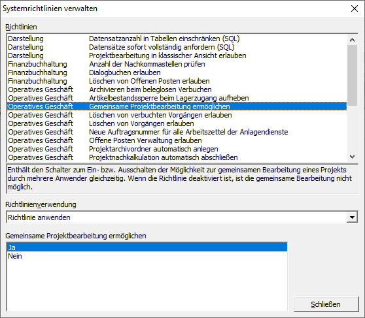Click the scroll up arrow in Richtlinien list
This screenshot has width=365, height=318.
tap(352, 40)
